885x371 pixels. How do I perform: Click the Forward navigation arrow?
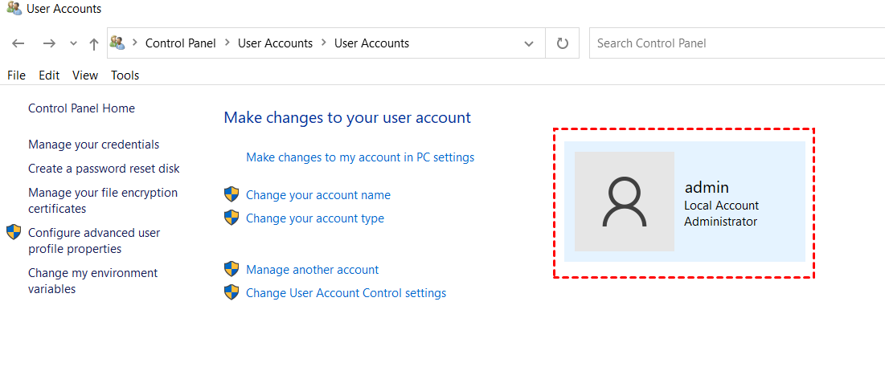pos(49,43)
